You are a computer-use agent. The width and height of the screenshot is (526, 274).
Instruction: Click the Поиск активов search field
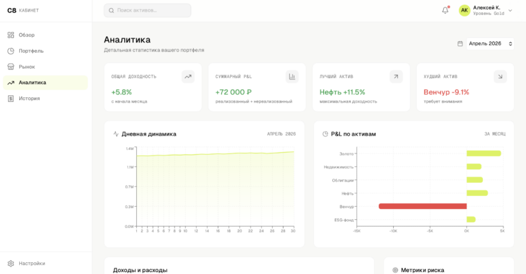click(147, 10)
